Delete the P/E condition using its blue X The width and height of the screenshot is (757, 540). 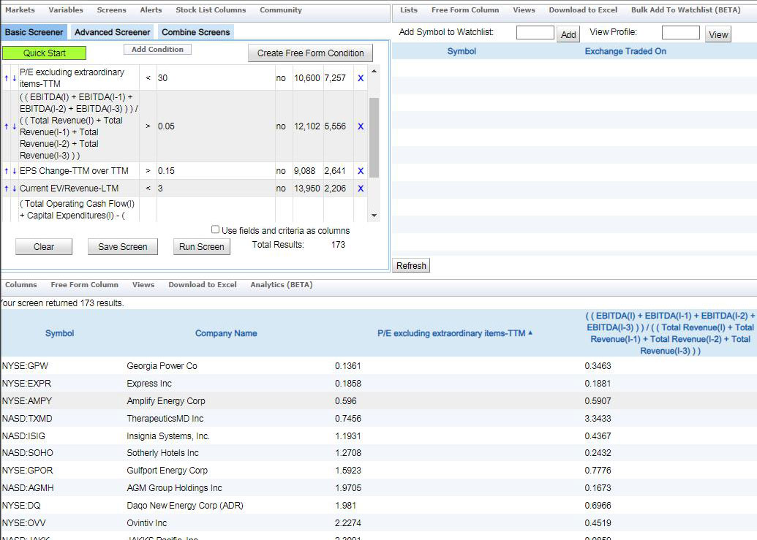360,80
